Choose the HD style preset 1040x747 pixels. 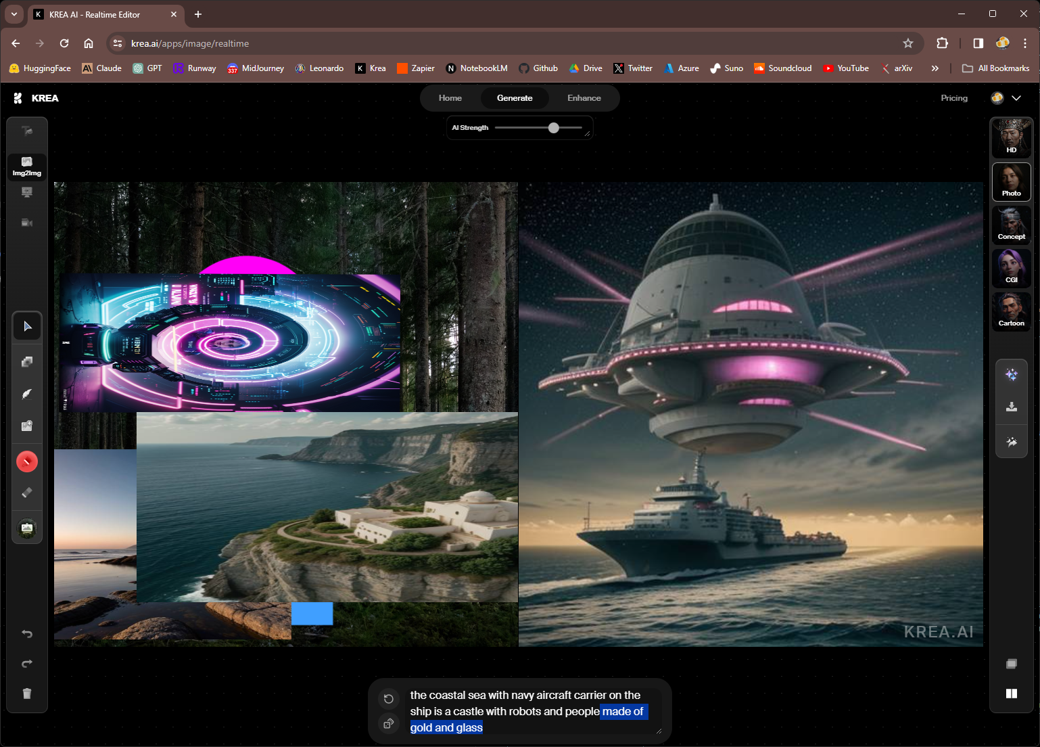(1012, 138)
